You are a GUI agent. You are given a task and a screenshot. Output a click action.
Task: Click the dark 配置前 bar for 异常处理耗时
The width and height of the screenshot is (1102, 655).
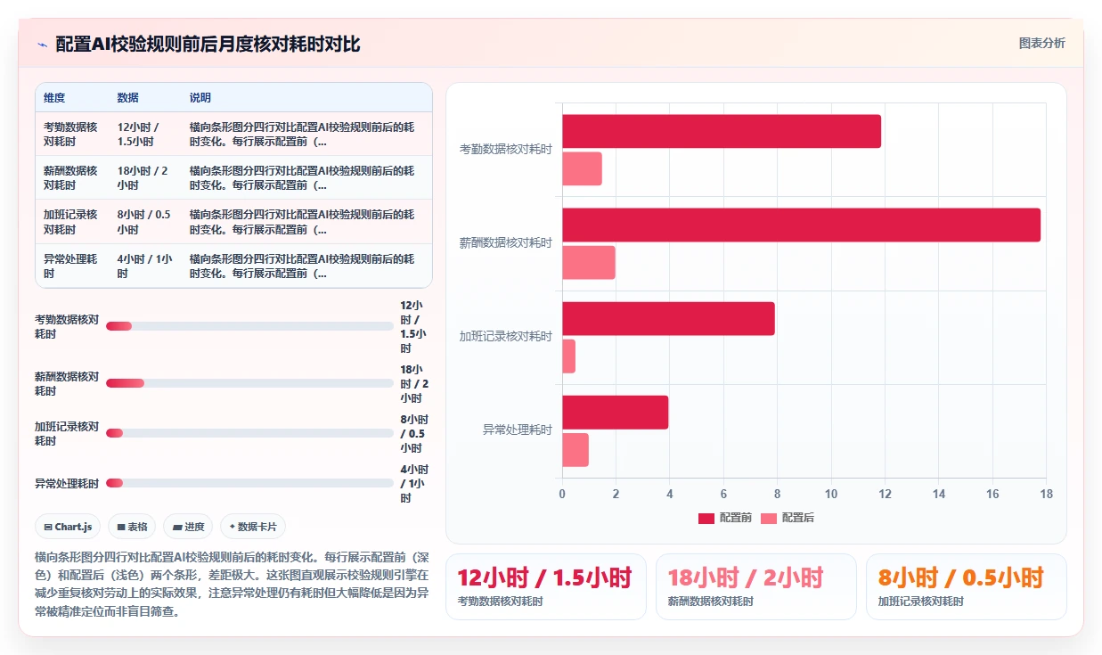[x=615, y=412]
